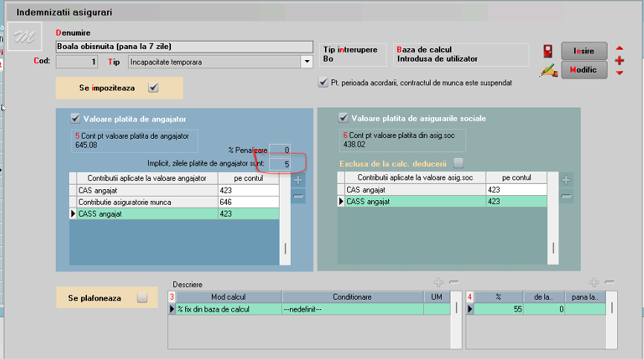
Task: Select % fix din baza de calcul row
Action: pyautogui.click(x=309, y=309)
